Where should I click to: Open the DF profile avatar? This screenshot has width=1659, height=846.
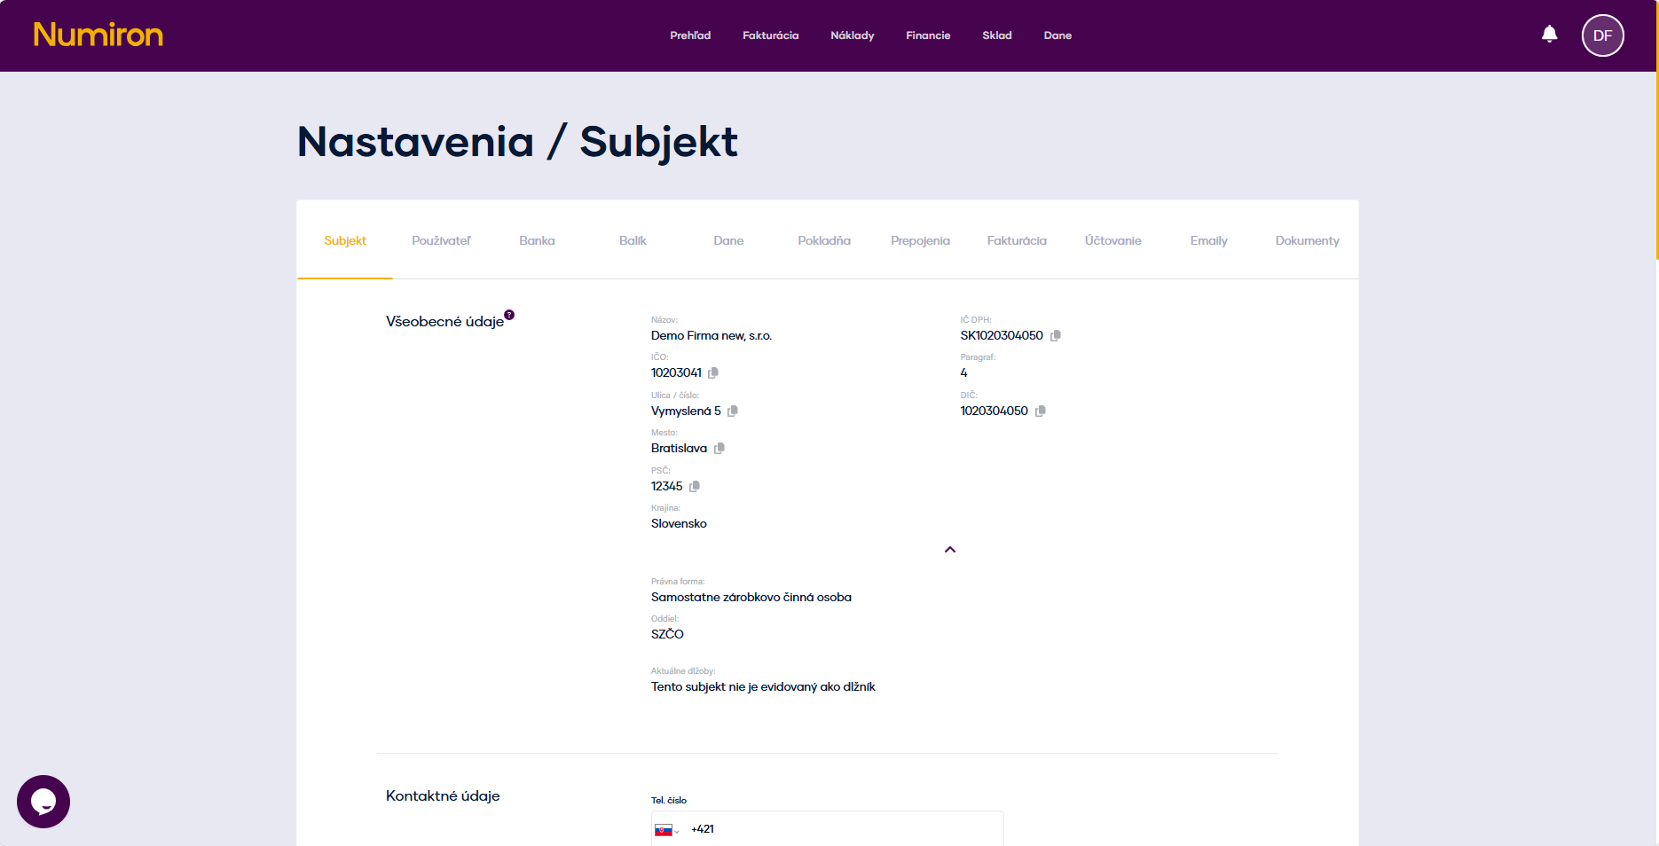coord(1602,35)
